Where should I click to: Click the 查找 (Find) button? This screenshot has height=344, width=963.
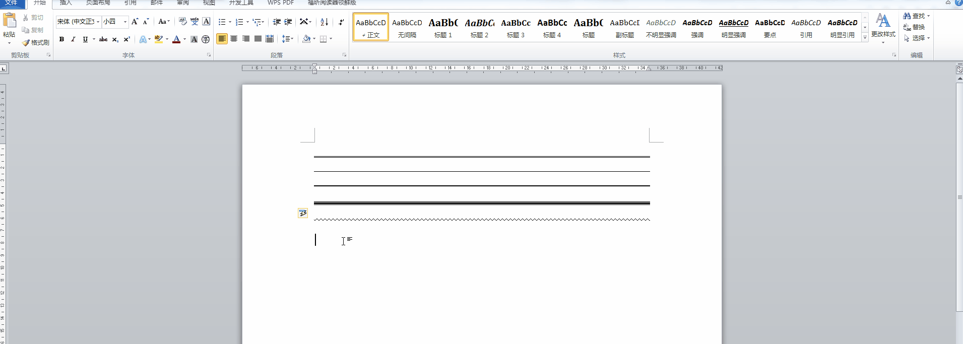[x=916, y=16]
